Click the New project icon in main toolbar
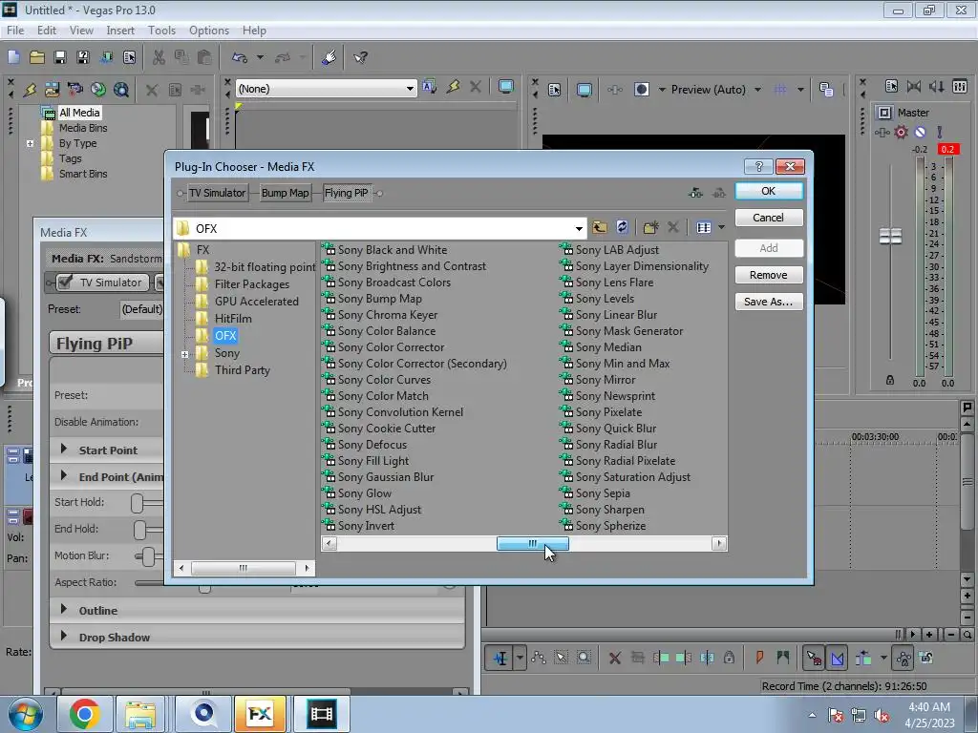This screenshot has width=978, height=733. tap(13, 57)
